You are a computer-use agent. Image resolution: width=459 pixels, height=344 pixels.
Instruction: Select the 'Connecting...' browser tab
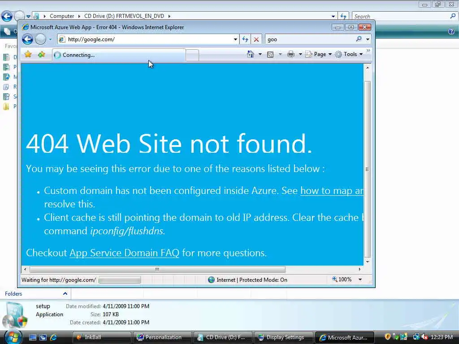click(x=119, y=55)
